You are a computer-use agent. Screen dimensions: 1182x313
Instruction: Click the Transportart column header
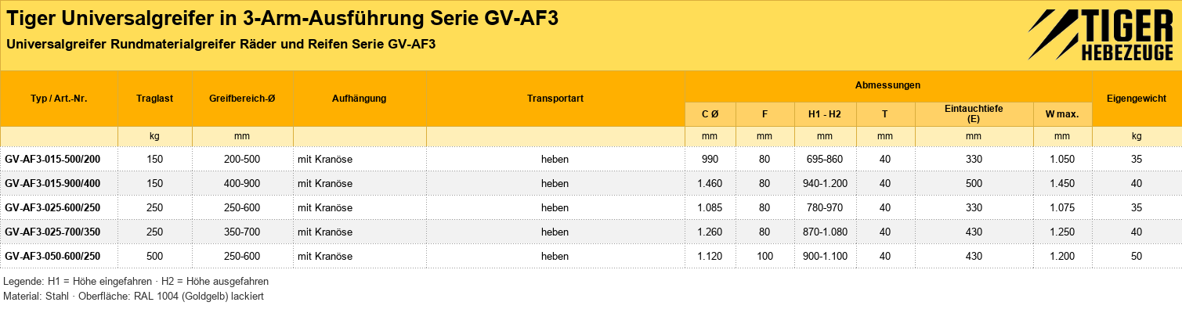click(555, 99)
